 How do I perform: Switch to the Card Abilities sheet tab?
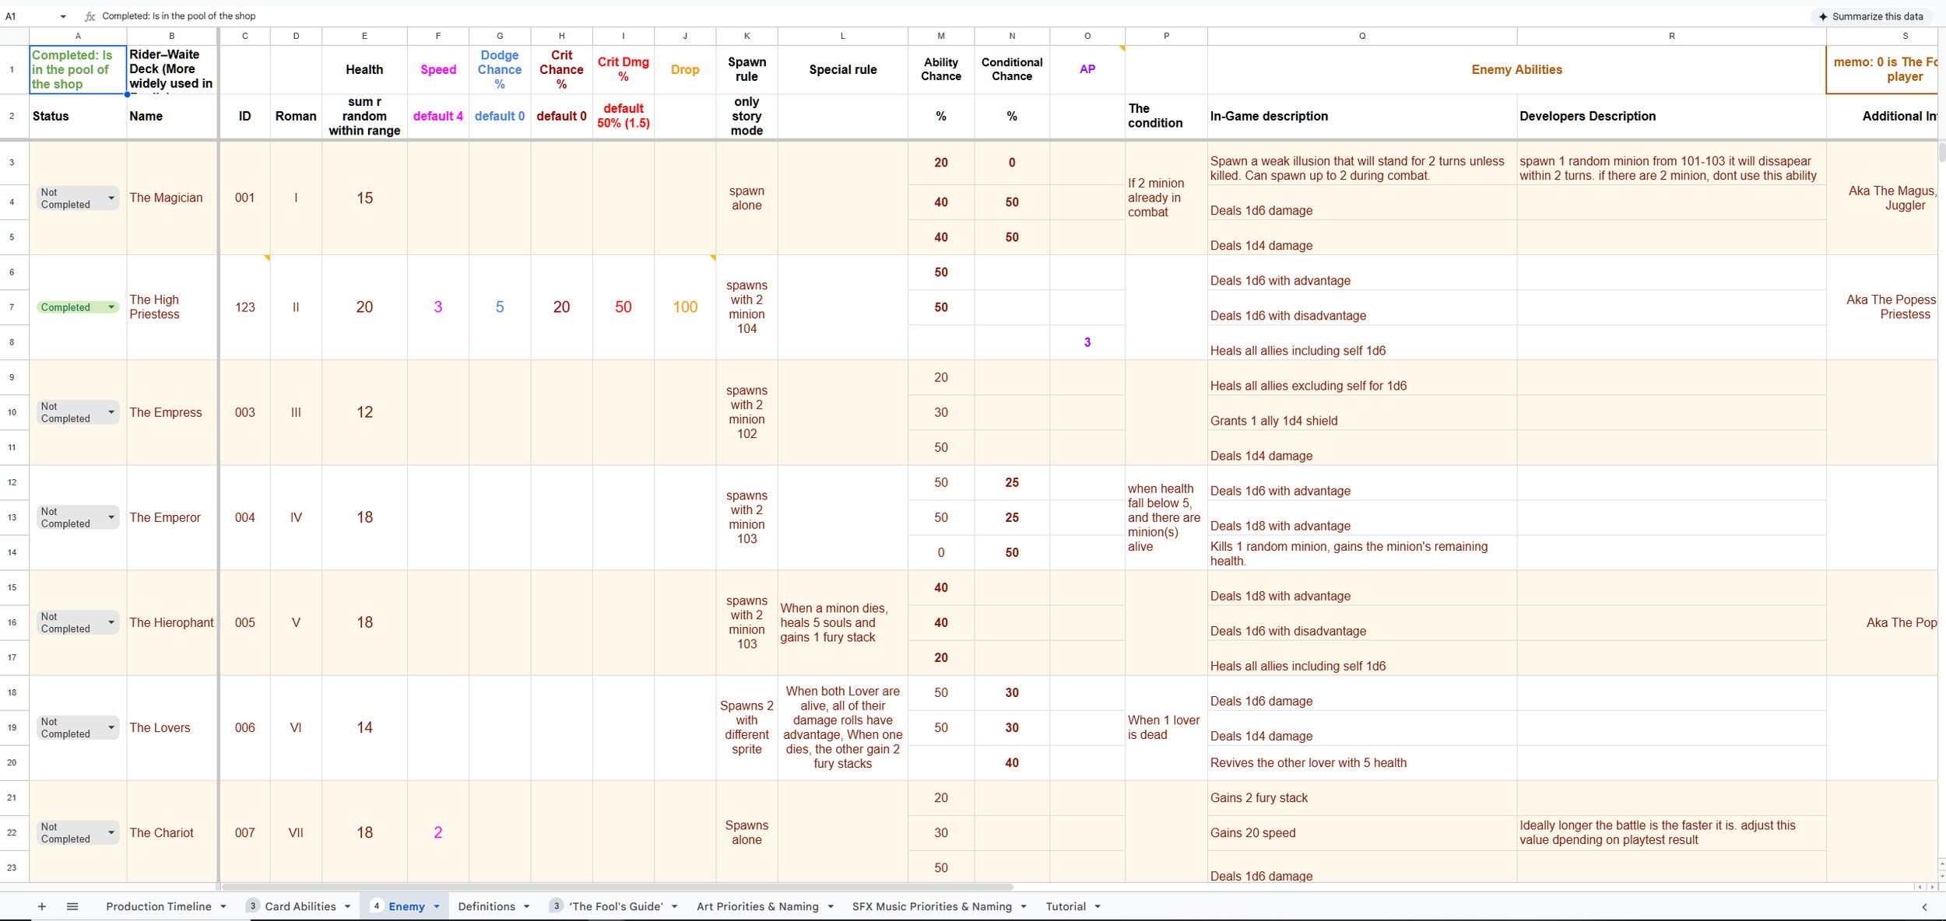point(300,906)
